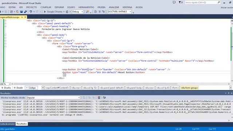Open the ANALIZAR menu
The height and width of the screenshot is (131, 233).
coord(114,7)
